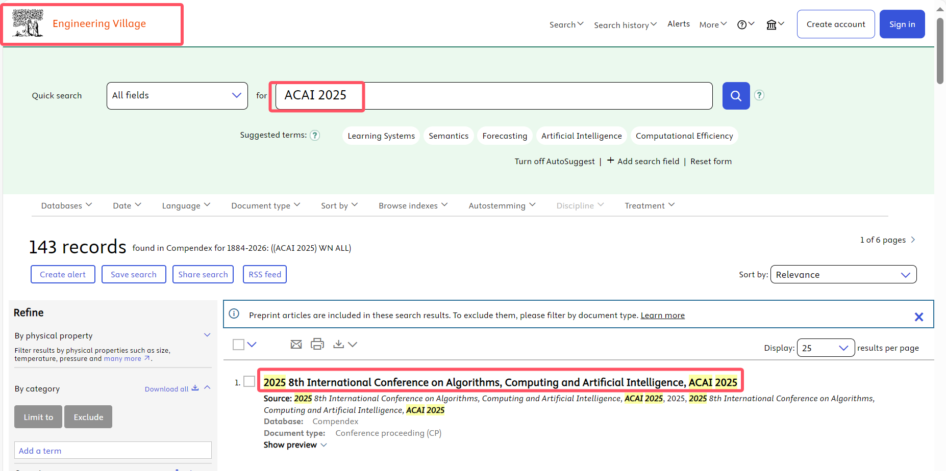Go to Alerts in the header
The height and width of the screenshot is (471, 946).
point(679,24)
